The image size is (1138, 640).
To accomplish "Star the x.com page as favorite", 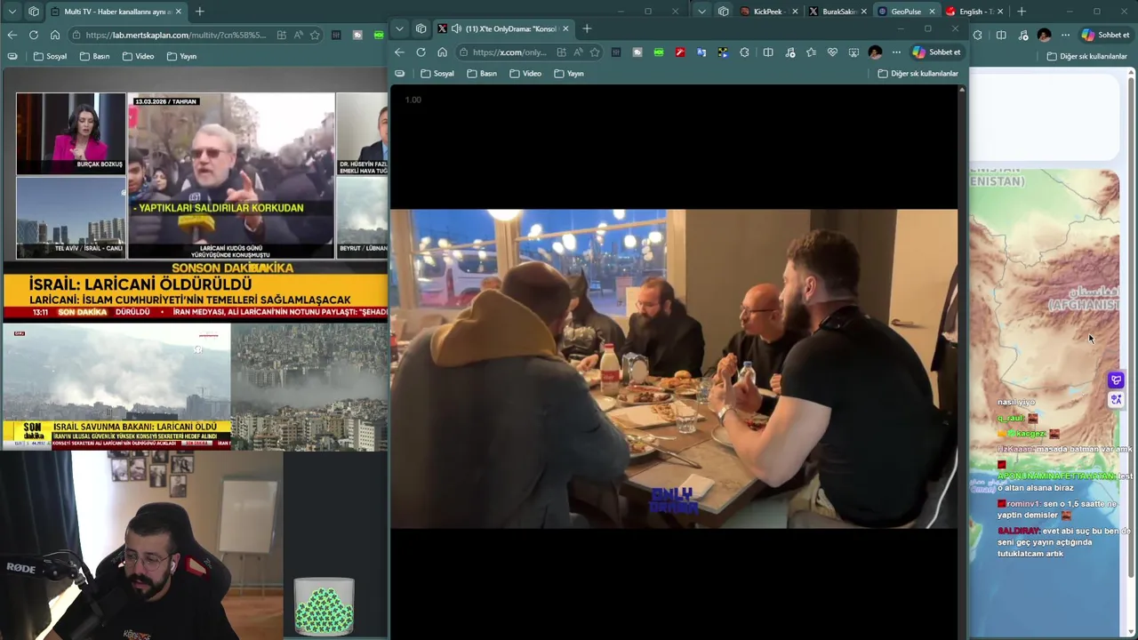I will 595,52.
